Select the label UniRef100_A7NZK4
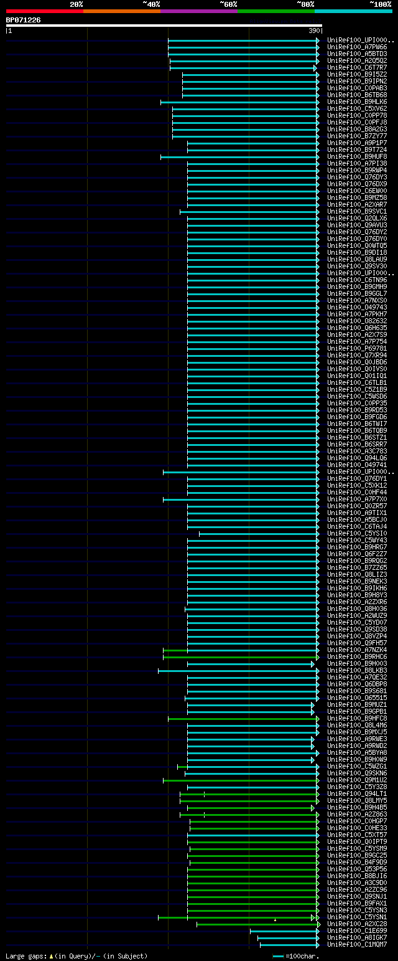398x961 pixels. coord(357,650)
